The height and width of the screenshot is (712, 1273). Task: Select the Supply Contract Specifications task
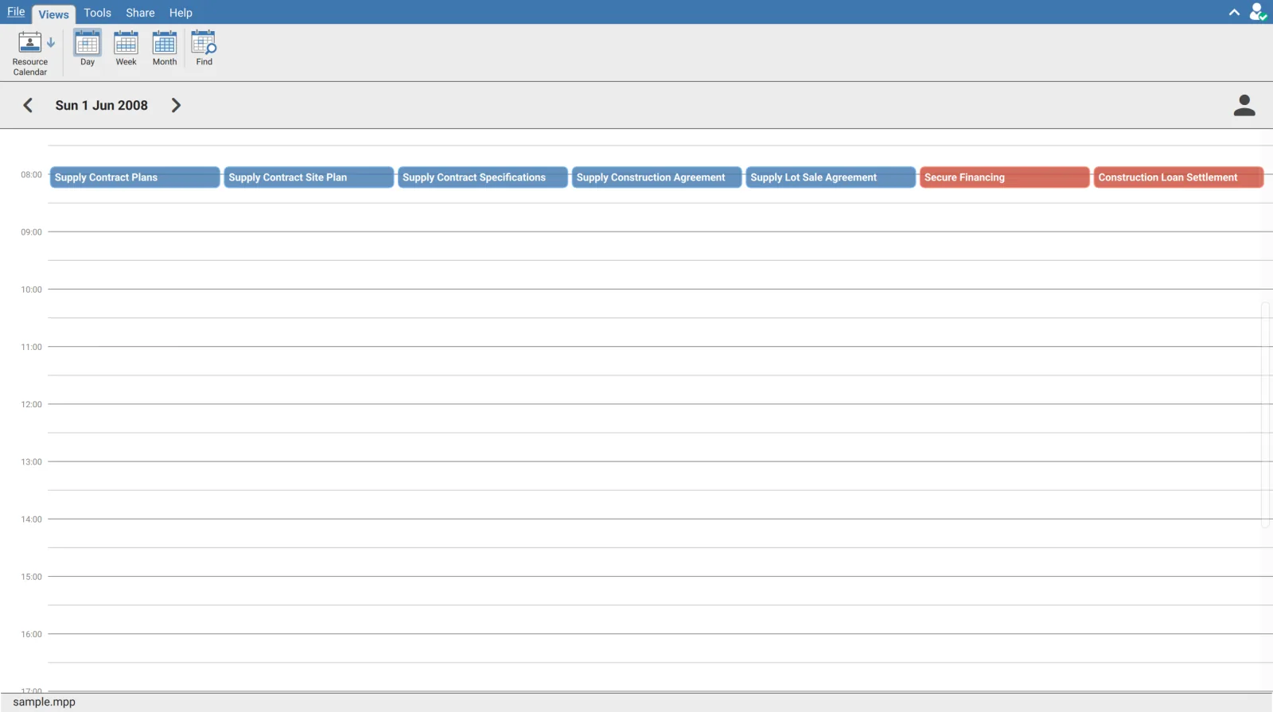point(483,177)
